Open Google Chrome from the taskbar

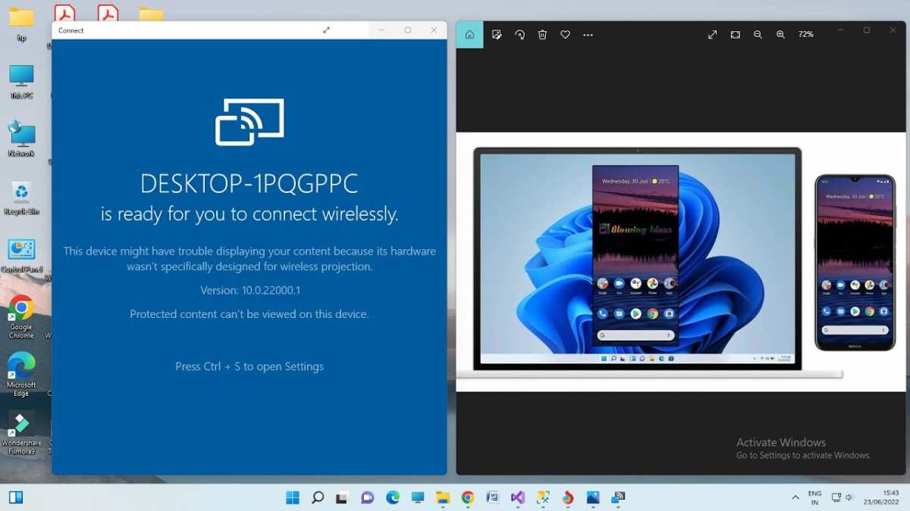point(468,497)
